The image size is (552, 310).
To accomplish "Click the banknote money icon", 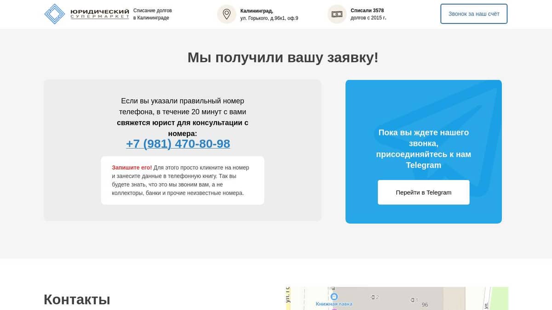I will pyautogui.click(x=337, y=14).
